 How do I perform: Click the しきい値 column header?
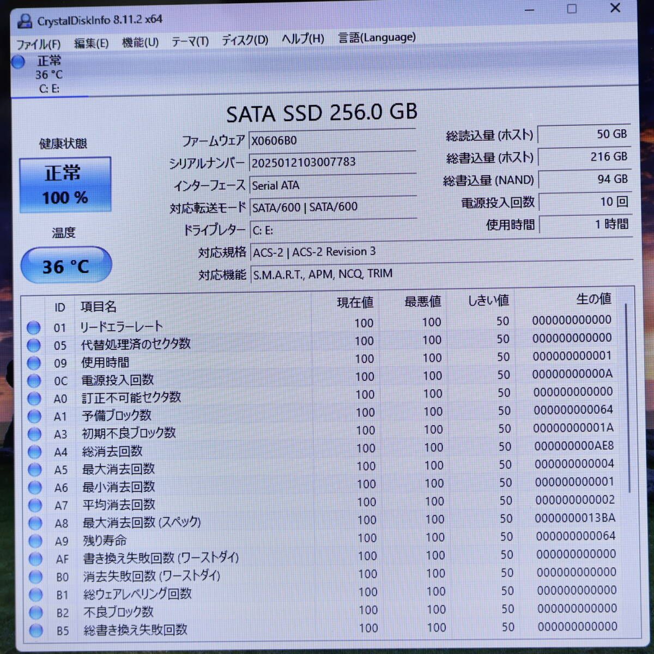[x=489, y=300]
